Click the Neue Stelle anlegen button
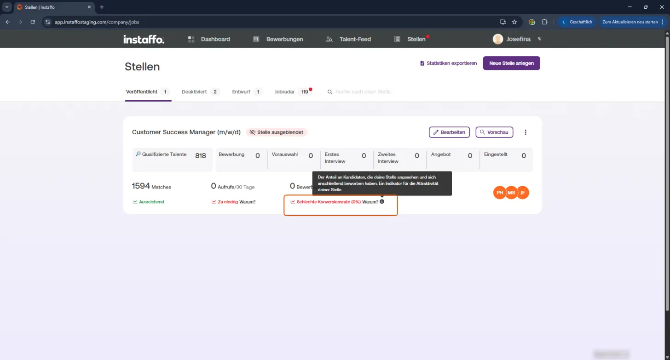Image resolution: width=670 pixels, height=360 pixels. coord(511,63)
